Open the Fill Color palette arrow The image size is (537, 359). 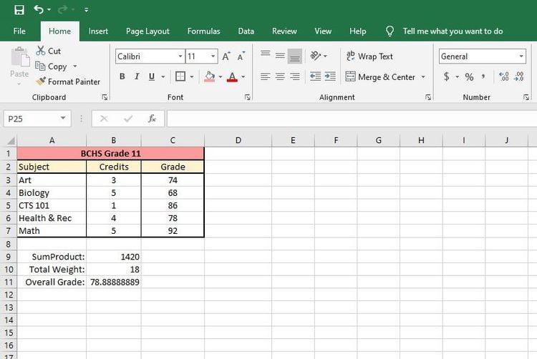pyautogui.click(x=221, y=77)
